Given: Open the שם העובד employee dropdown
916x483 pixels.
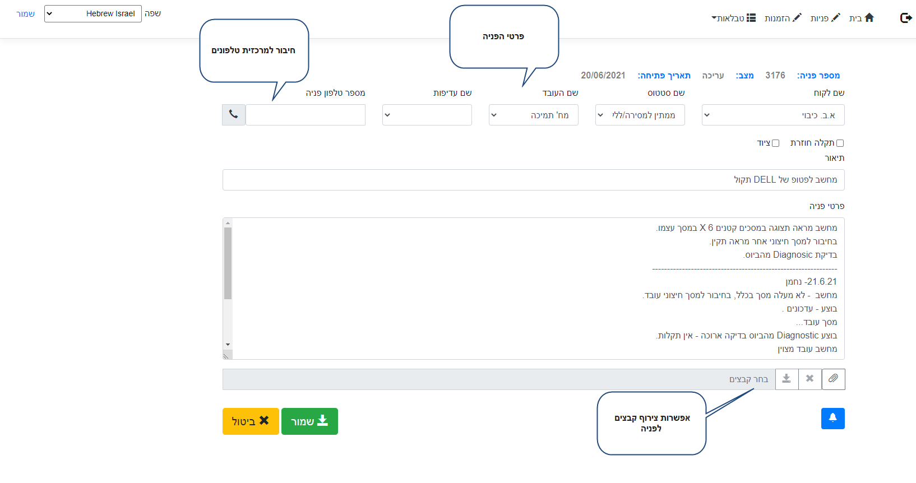Looking at the screenshot, I should tap(533, 115).
